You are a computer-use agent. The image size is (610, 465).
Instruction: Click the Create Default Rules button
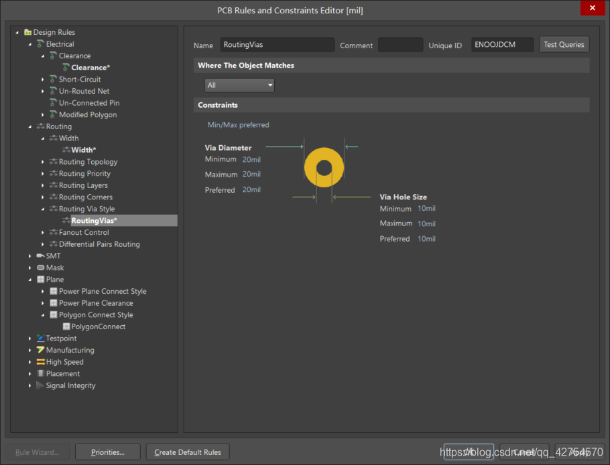188,452
